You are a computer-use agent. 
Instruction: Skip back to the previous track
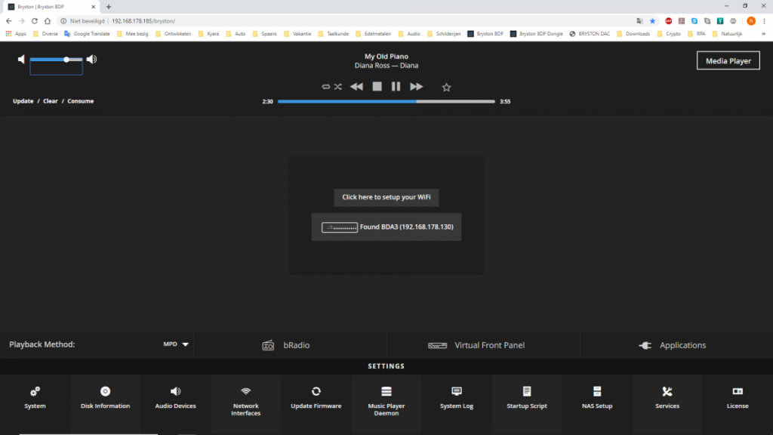click(356, 87)
